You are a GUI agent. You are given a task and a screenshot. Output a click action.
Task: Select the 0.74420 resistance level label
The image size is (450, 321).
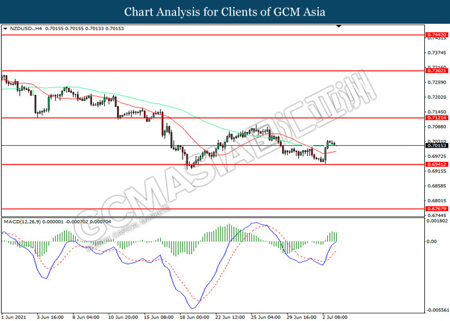(x=437, y=35)
